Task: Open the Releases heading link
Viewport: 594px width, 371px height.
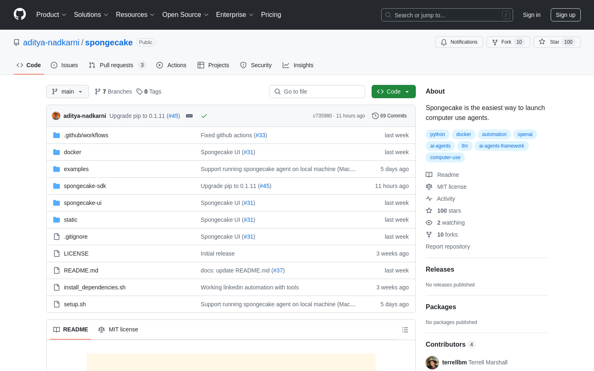Action: (440, 269)
